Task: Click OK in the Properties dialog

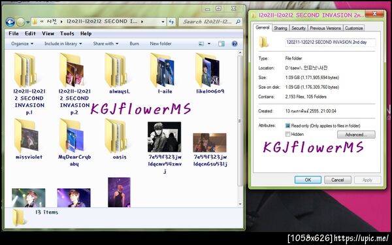Action: click(308, 180)
